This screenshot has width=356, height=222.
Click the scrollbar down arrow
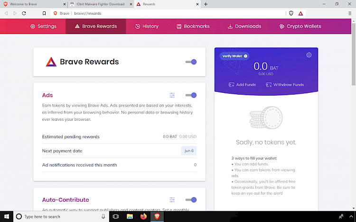coord(354,208)
